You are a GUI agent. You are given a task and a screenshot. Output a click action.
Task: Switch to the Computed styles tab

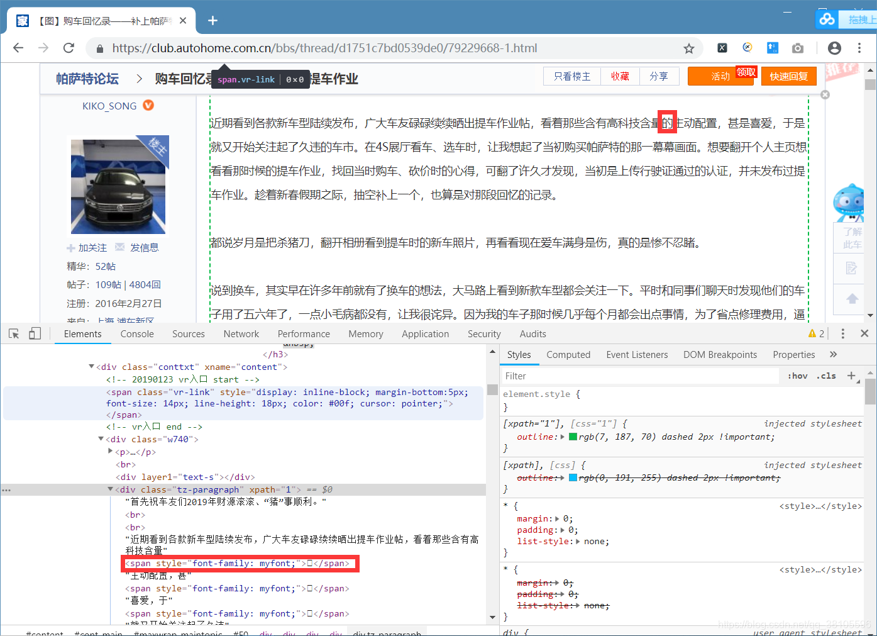[x=568, y=355]
